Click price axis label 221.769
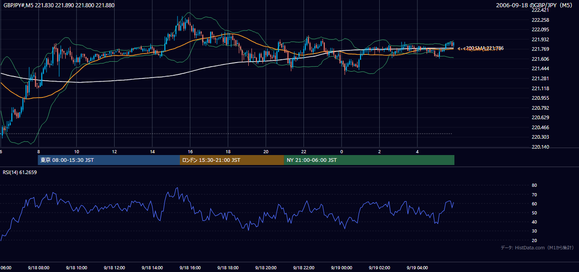This screenshot has height=272, width=579. click(540, 49)
